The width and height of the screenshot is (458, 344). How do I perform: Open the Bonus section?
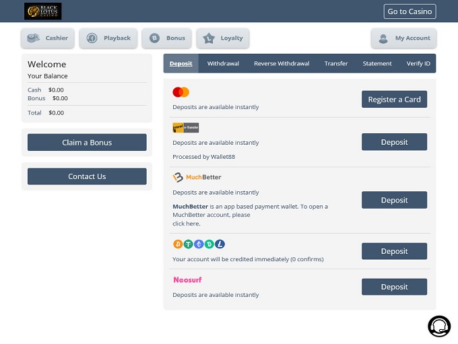[x=168, y=38]
